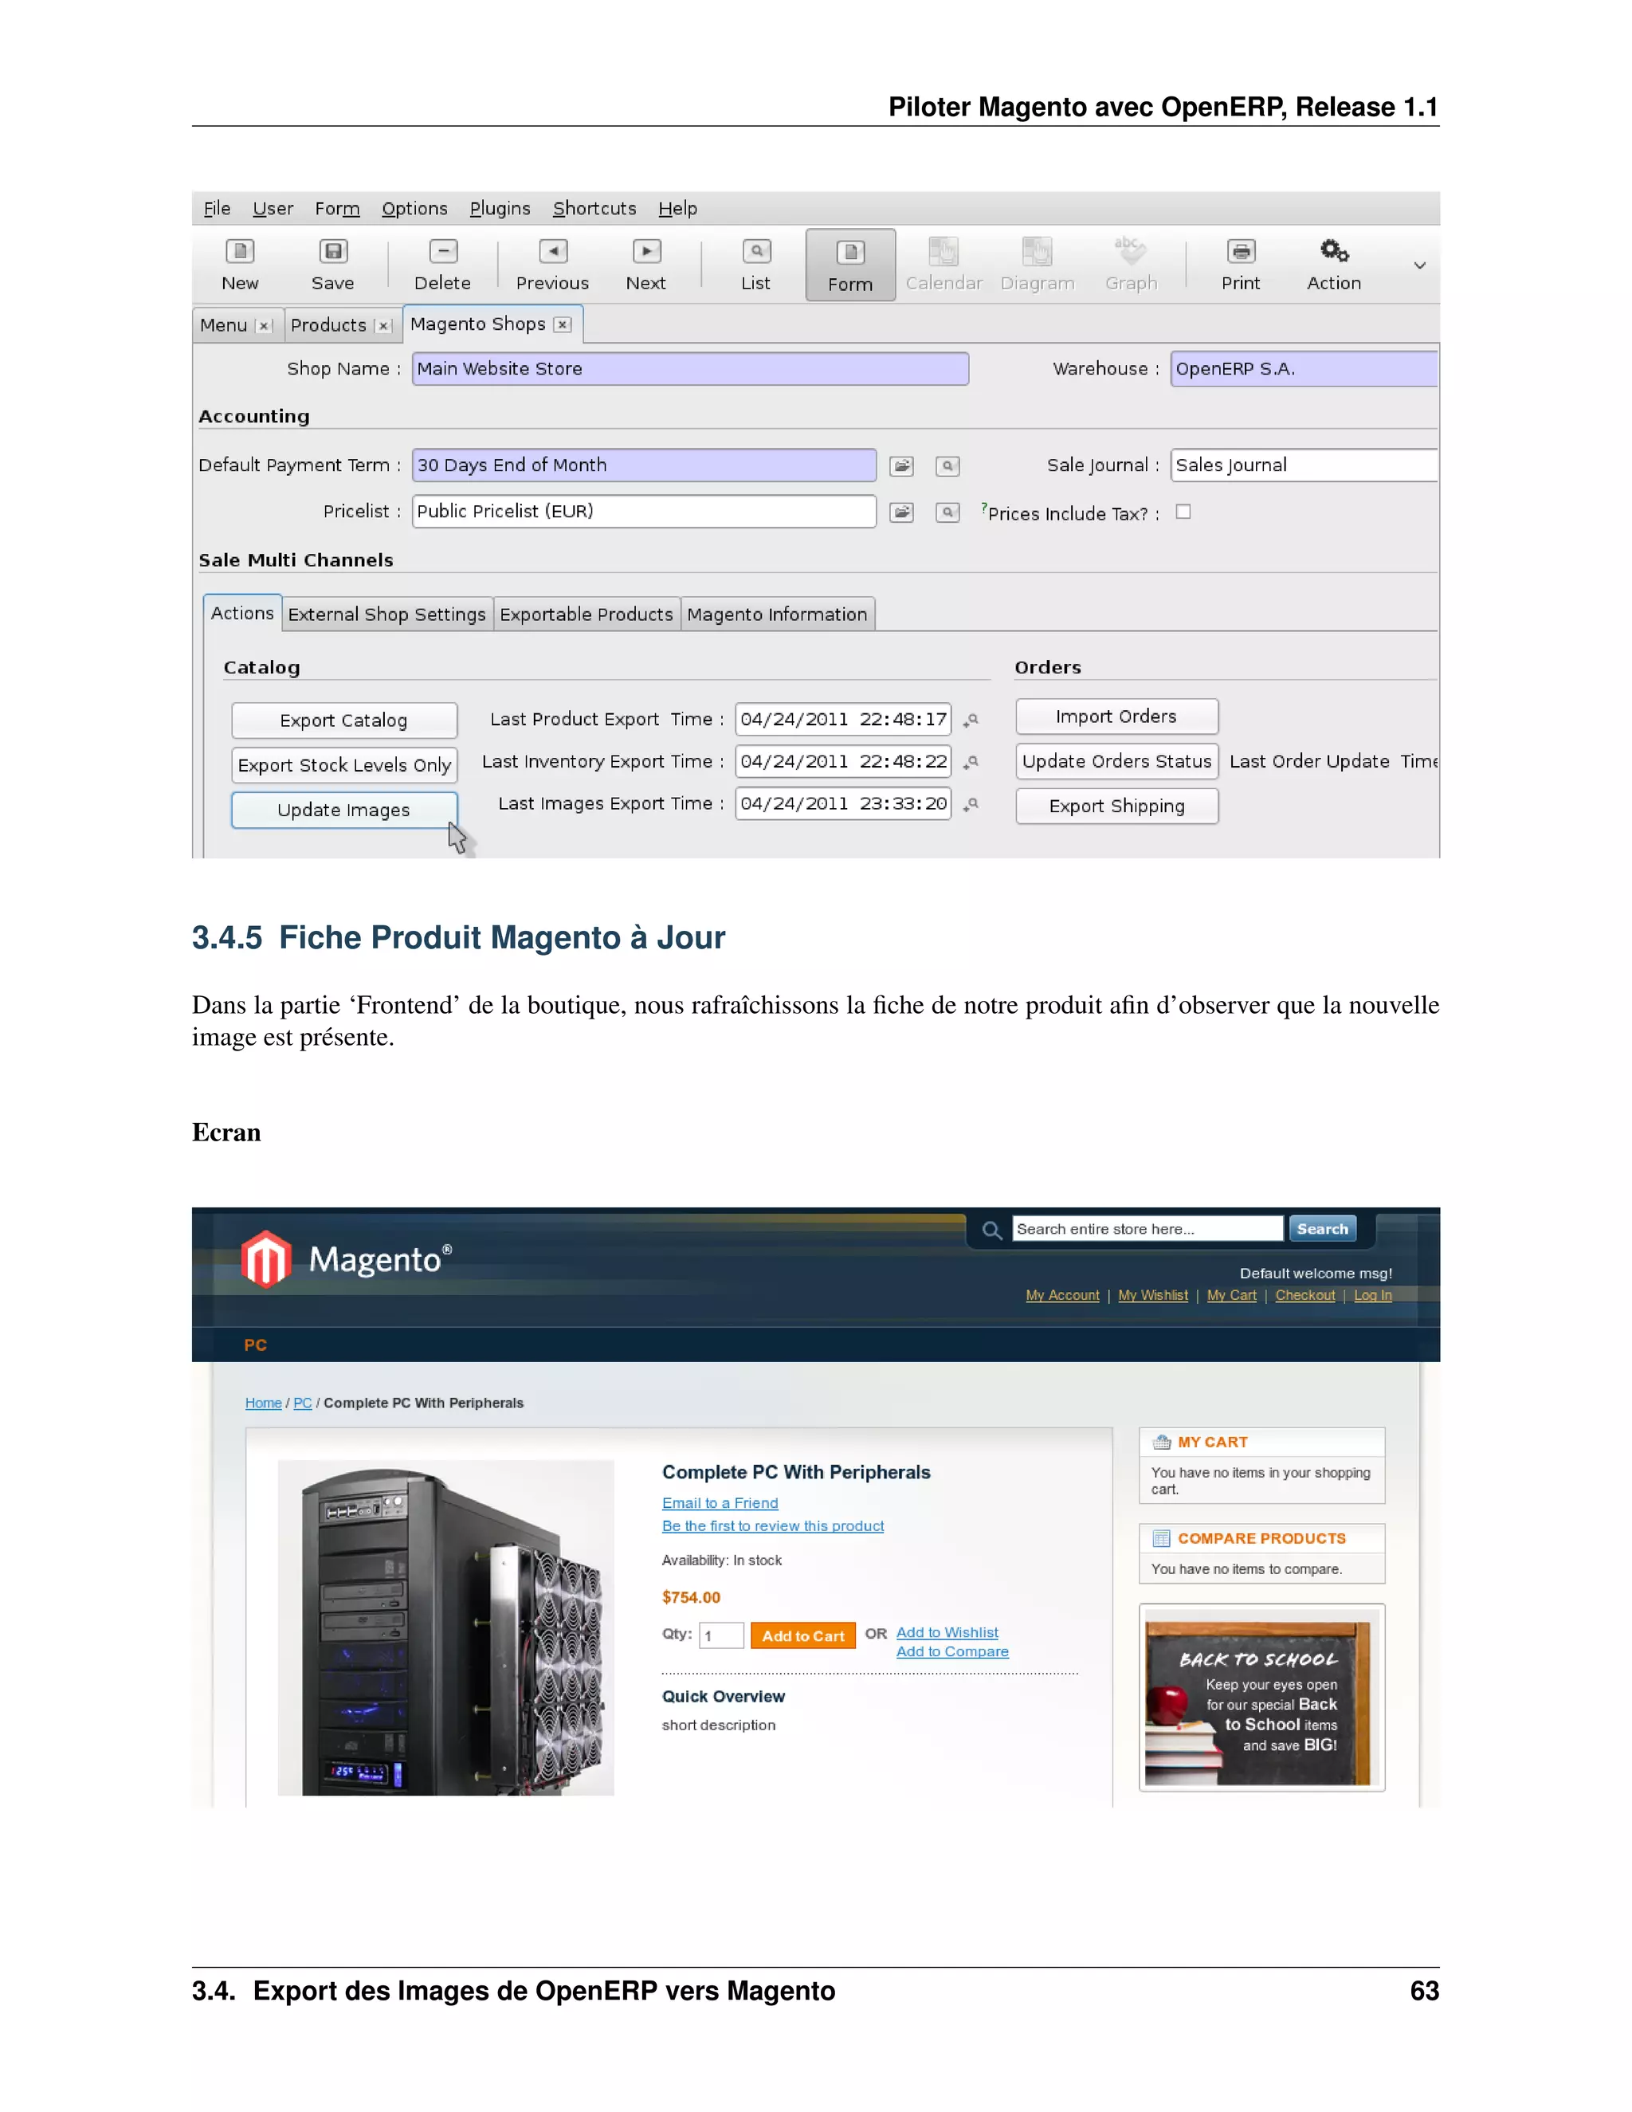Viewport: 1632px width, 2112px height.
Task: Open the Options menu
Action: pyautogui.click(x=414, y=208)
